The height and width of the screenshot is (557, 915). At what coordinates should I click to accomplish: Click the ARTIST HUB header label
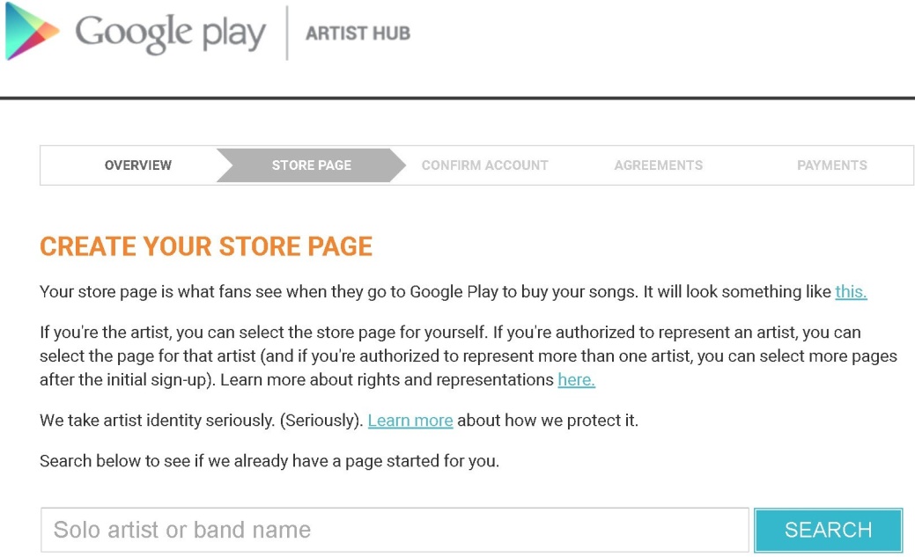(358, 33)
